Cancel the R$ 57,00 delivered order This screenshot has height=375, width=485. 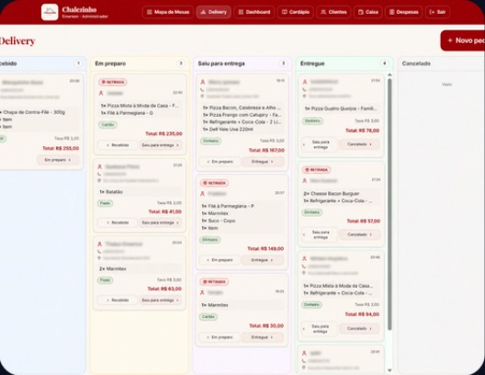coord(359,234)
